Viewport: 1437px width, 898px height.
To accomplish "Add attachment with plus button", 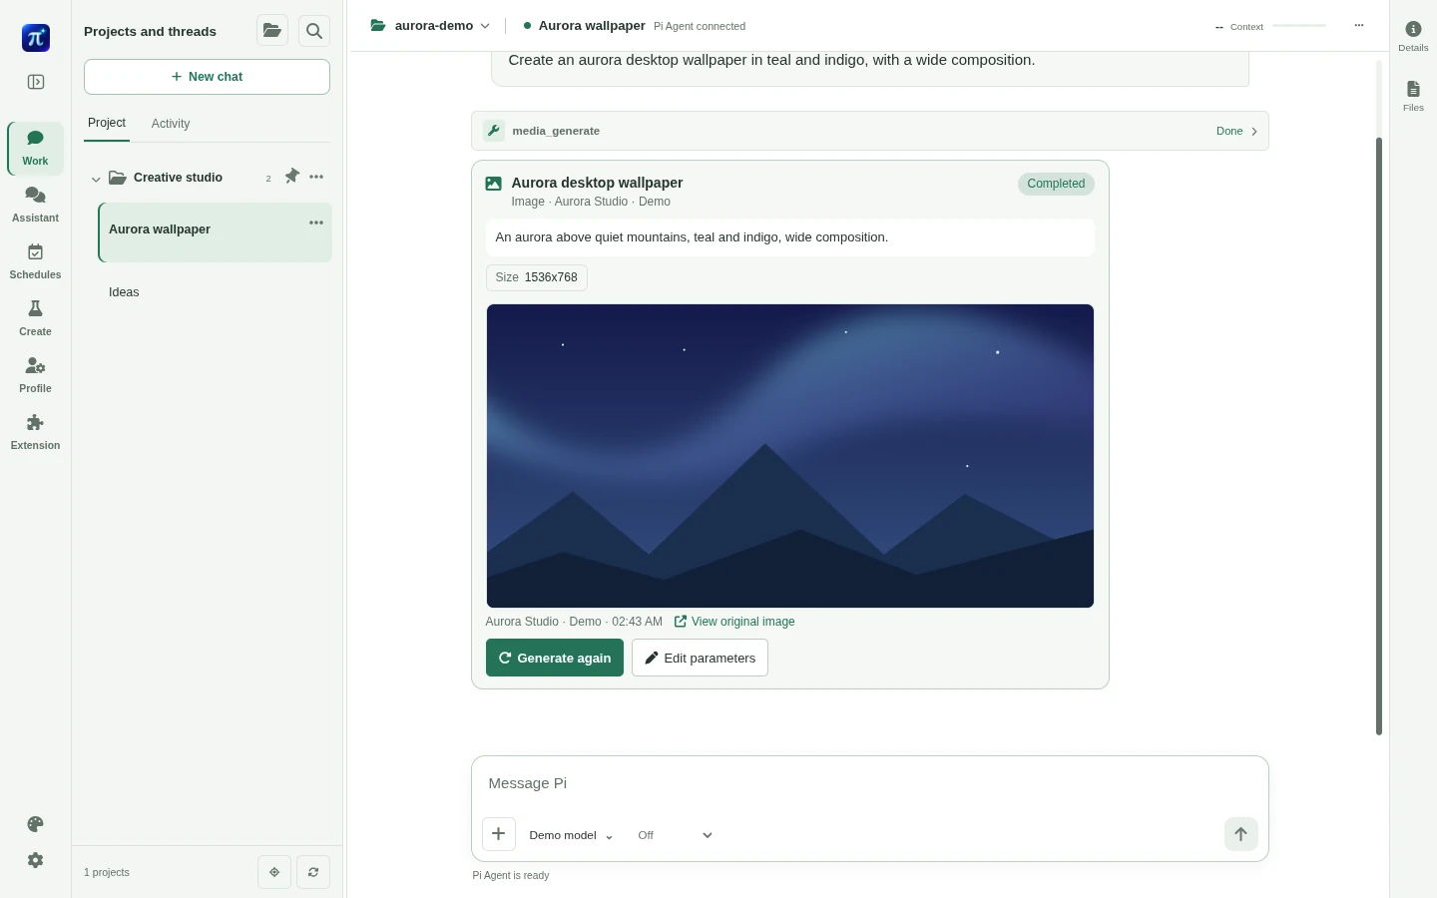I will 499,834.
